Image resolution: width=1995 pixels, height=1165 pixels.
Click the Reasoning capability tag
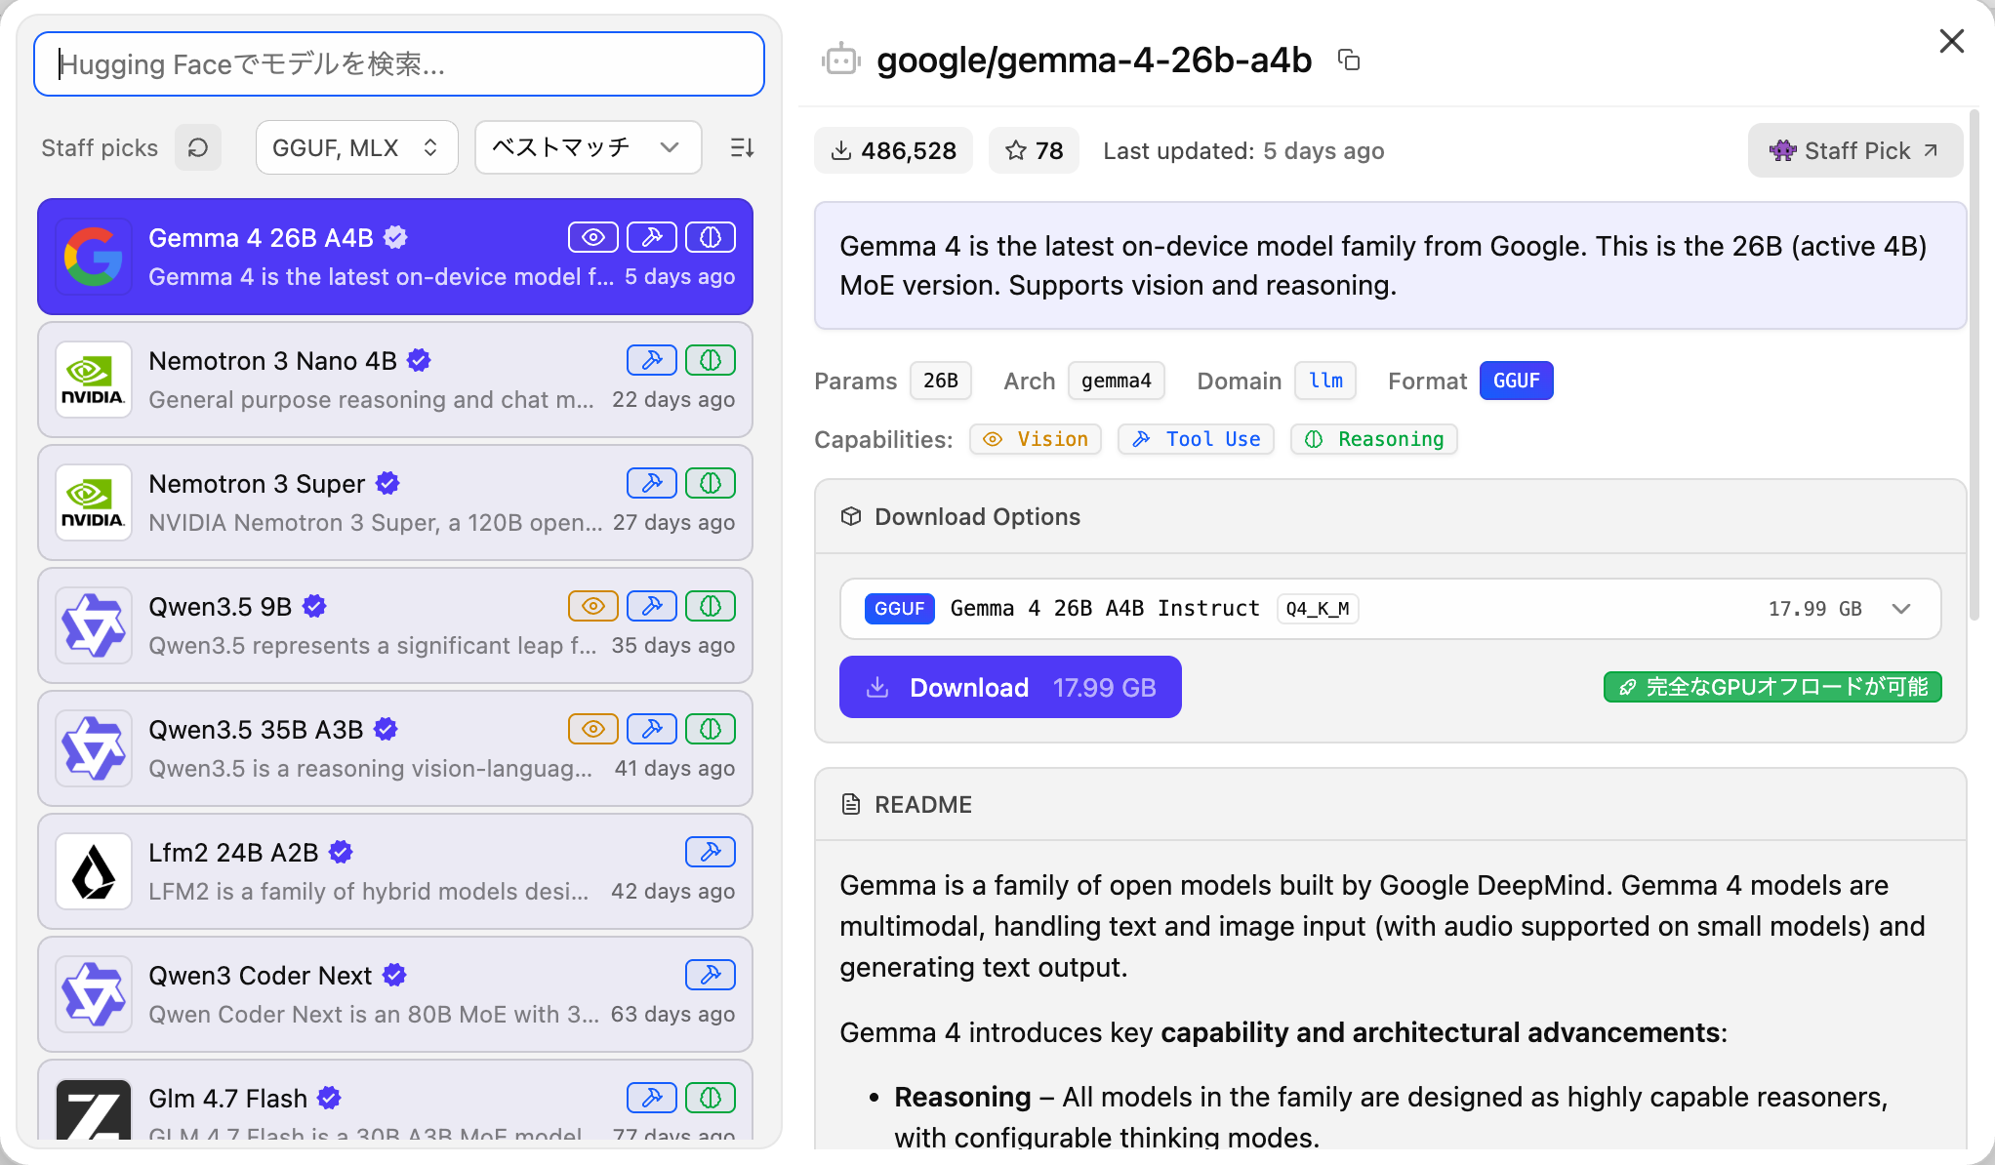pos(1373,439)
